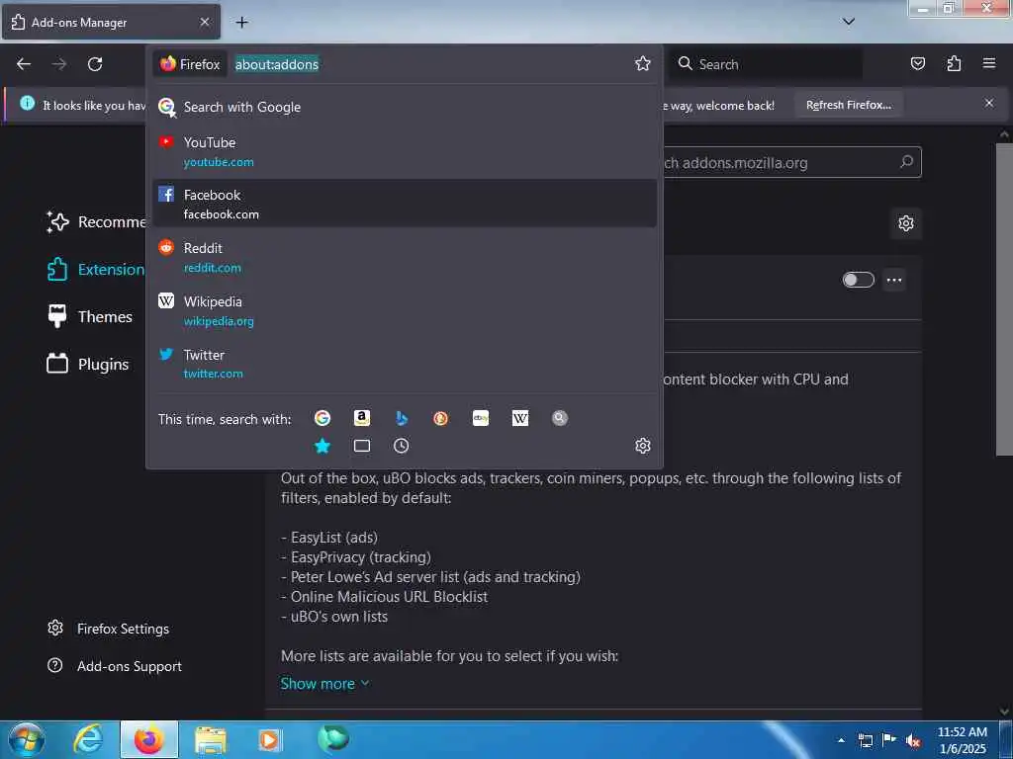Open the Extensions toolbar icon
1013x759 pixels.
pyautogui.click(x=954, y=63)
